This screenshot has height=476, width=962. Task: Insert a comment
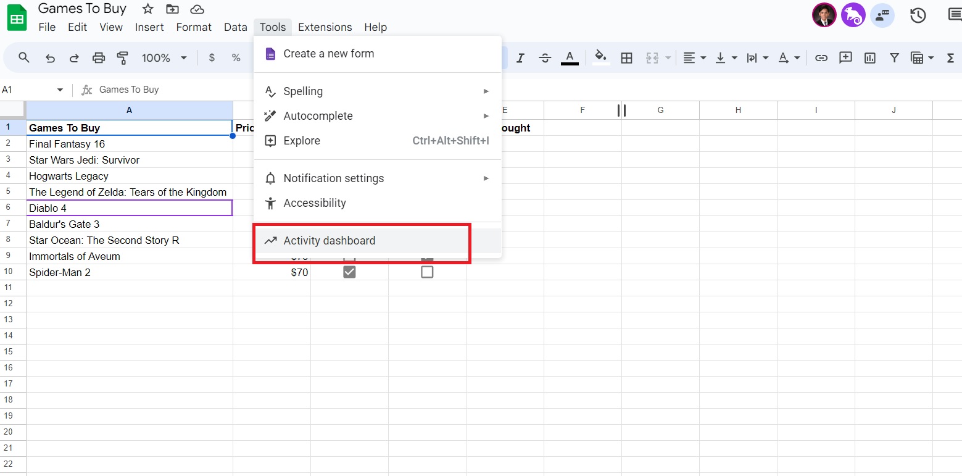pos(845,57)
